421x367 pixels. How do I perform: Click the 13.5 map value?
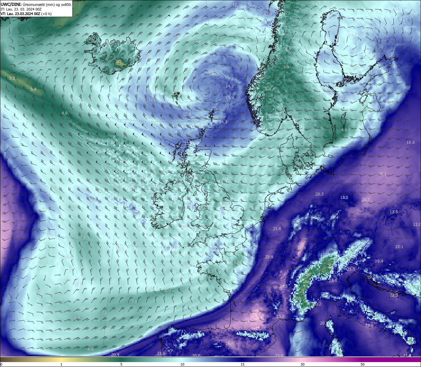click(344, 197)
